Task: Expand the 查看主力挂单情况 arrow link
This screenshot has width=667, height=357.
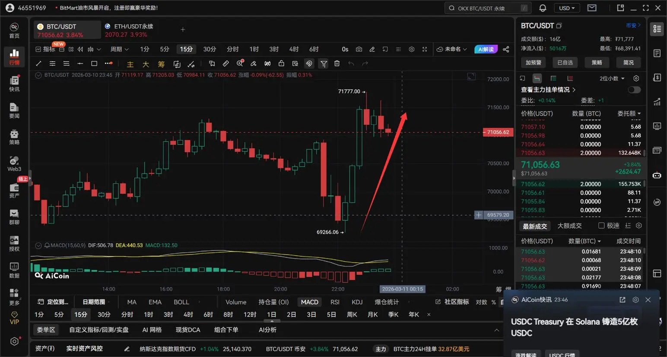Action: pos(574,90)
